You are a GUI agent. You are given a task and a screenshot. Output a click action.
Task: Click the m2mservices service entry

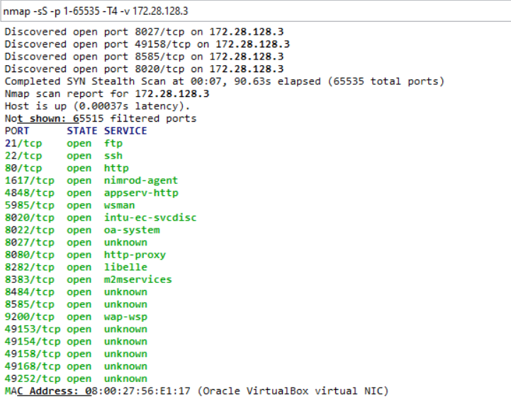pos(138,279)
